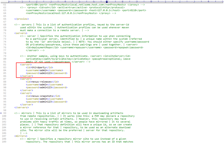Image resolution: width=224 pixels, height=144 pixels.
Task: Click line number 61 in the gutter
Action: (x=5, y=4)
